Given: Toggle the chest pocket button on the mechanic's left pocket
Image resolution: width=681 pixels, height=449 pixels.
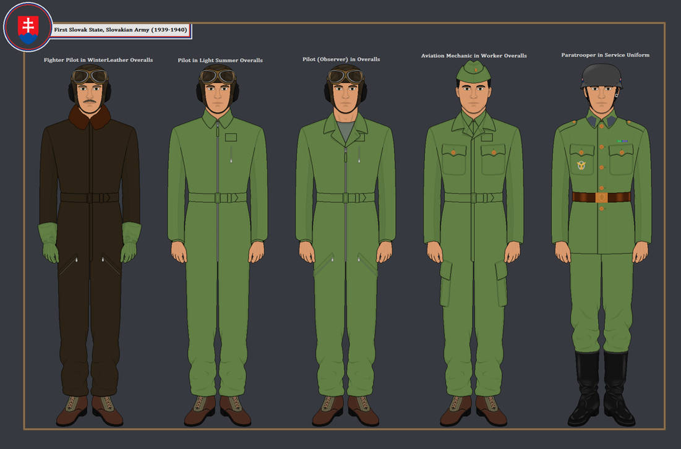Looking at the screenshot, I should click(x=453, y=152).
